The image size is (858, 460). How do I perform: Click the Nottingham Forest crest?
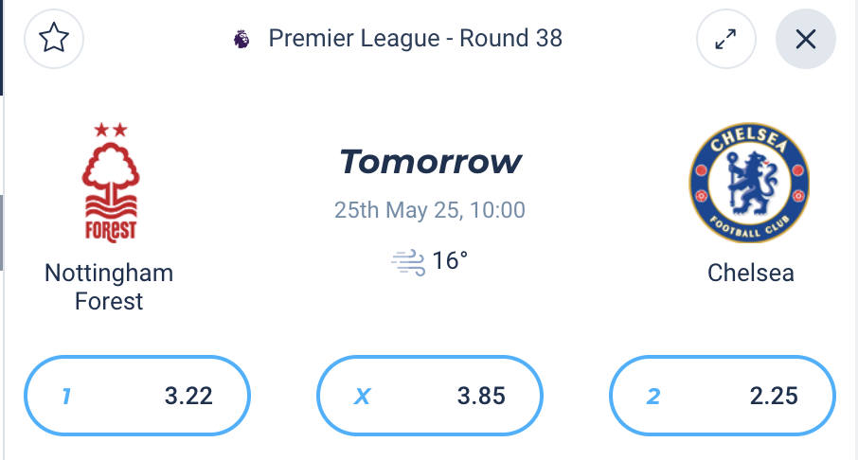pyautogui.click(x=111, y=184)
